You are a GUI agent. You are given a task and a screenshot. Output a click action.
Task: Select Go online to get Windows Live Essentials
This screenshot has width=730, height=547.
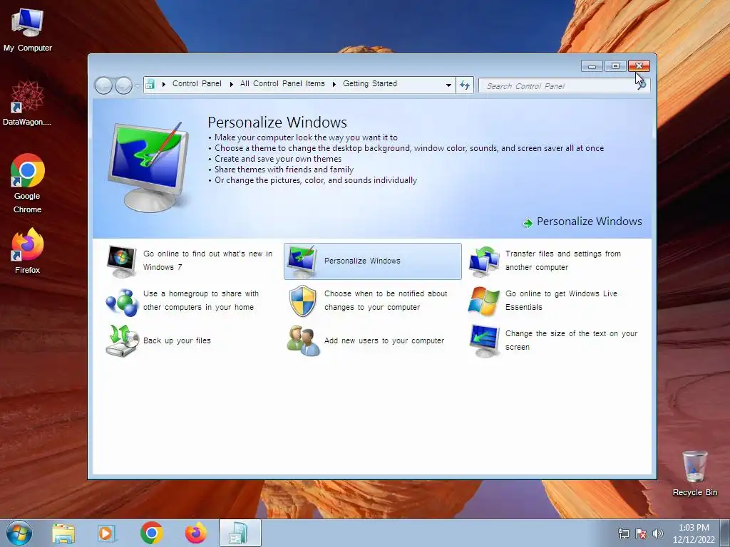[x=561, y=301]
